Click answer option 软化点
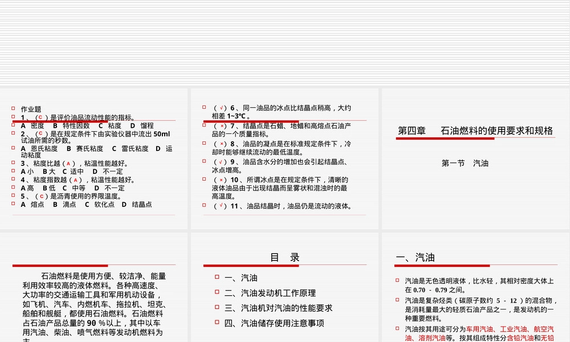Viewport: 570px width, 342px height. (x=104, y=205)
